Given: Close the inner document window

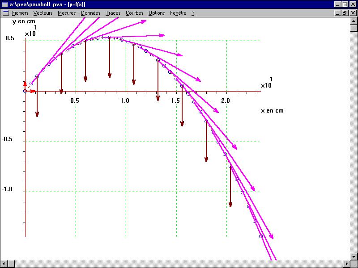Looking at the screenshot, I should 352,13.
